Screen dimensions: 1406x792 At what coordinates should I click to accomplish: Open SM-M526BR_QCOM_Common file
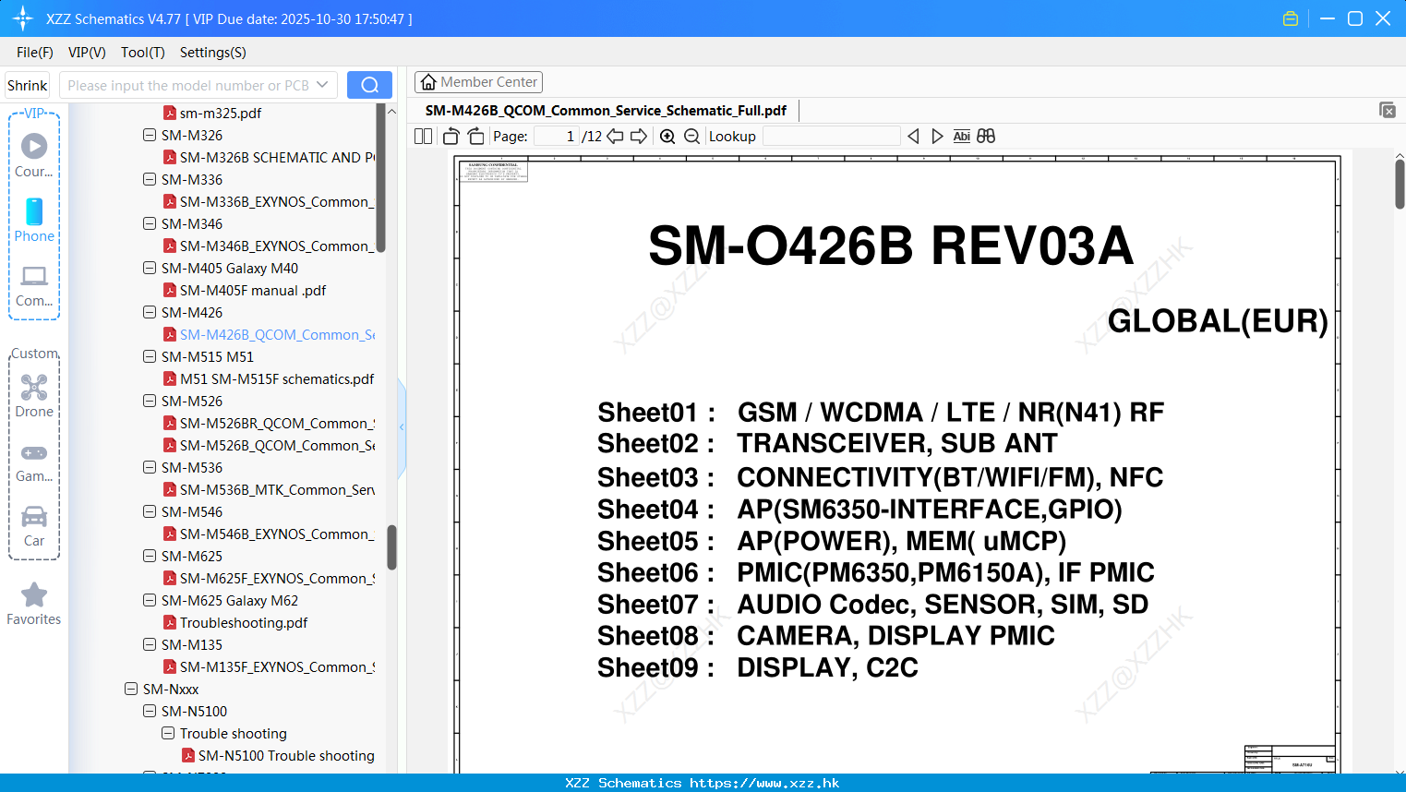click(277, 423)
